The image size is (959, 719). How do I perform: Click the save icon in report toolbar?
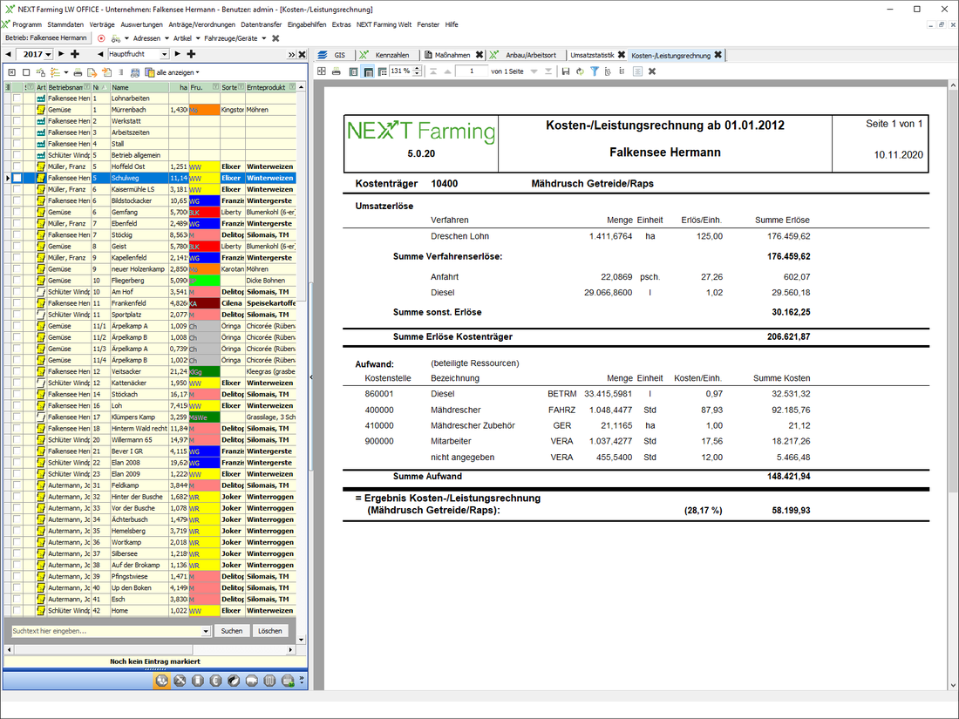point(566,71)
